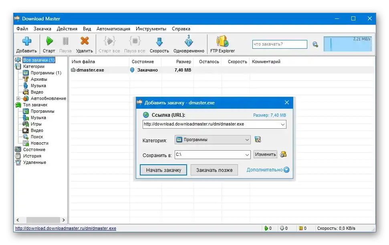389x245 pixels.
Task: Click the Закачать позже button
Action: 214,170
